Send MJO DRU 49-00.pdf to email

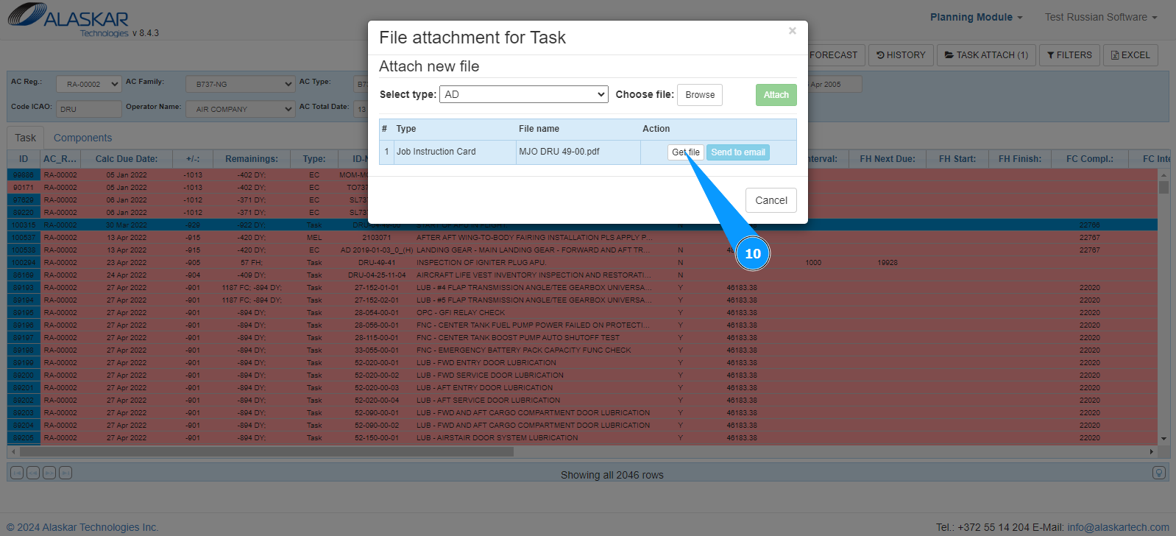click(x=738, y=152)
